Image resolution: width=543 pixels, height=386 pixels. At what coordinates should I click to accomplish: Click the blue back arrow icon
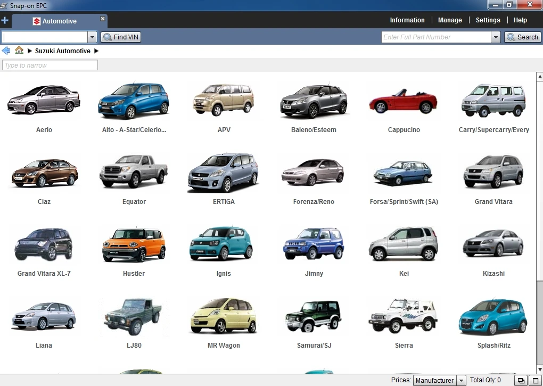coord(7,51)
